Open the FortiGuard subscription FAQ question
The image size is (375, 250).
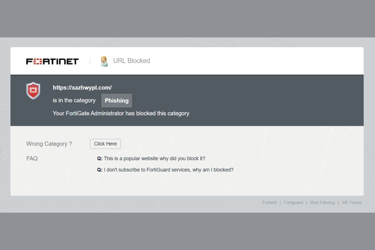coord(168,170)
